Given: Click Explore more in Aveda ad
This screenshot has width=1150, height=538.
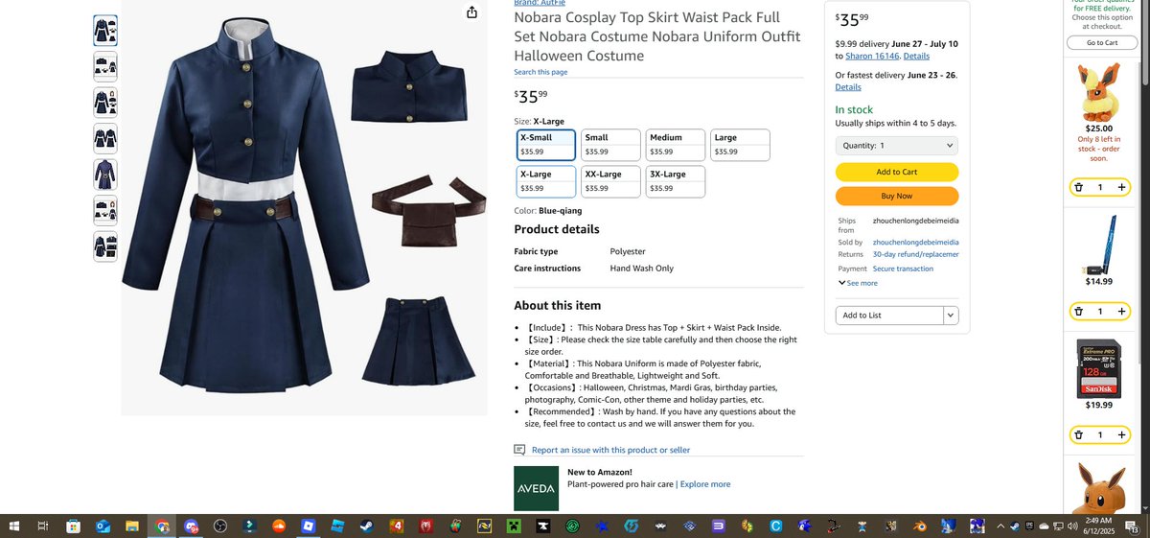Looking at the screenshot, I should click(705, 484).
